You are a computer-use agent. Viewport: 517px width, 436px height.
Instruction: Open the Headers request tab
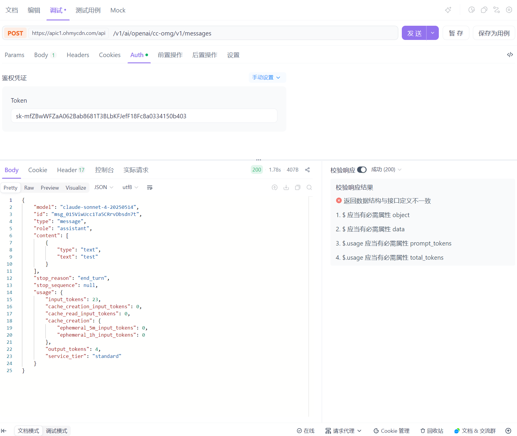[x=78, y=55]
